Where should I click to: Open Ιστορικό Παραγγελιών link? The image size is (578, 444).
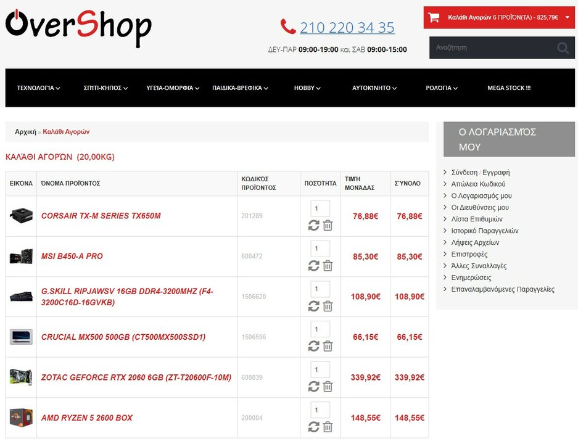[x=485, y=231]
